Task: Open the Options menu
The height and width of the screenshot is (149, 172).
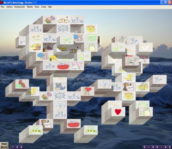Action: pyautogui.click(x=9, y=7)
